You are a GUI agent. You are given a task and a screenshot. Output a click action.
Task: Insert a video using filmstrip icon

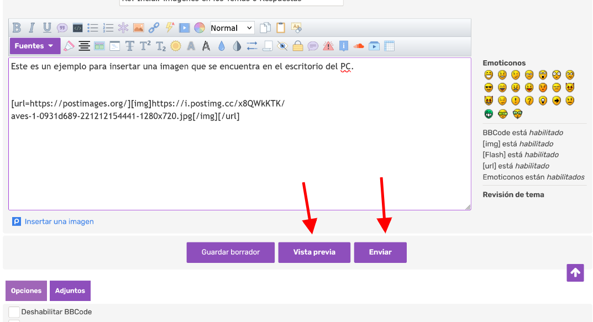pyautogui.click(x=185, y=28)
